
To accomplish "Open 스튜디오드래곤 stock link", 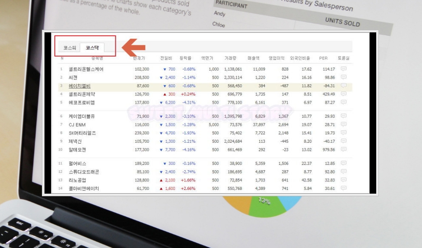I will click(84, 172).
